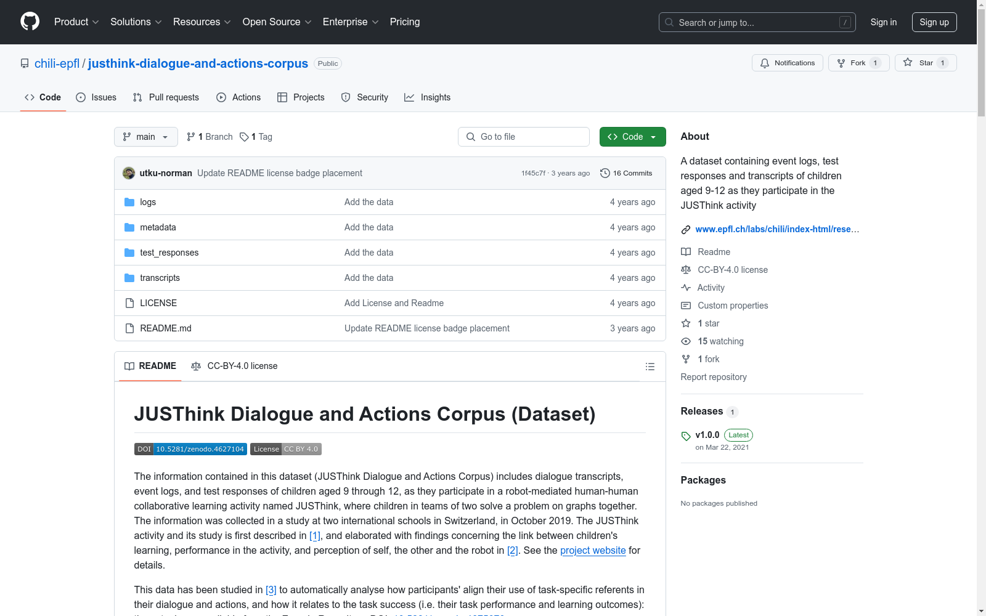Click the transcripts folder icon
986x616 pixels.
pos(129,278)
